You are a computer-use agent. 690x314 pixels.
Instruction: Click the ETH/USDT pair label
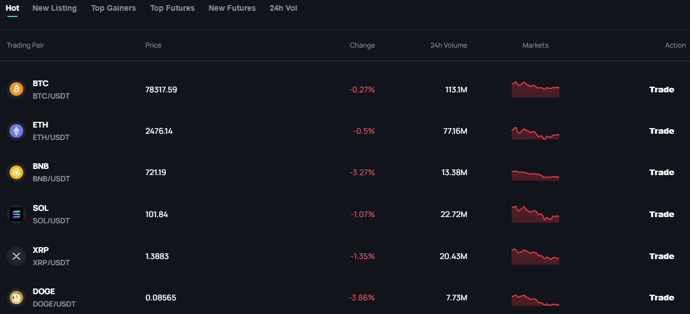pos(52,138)
